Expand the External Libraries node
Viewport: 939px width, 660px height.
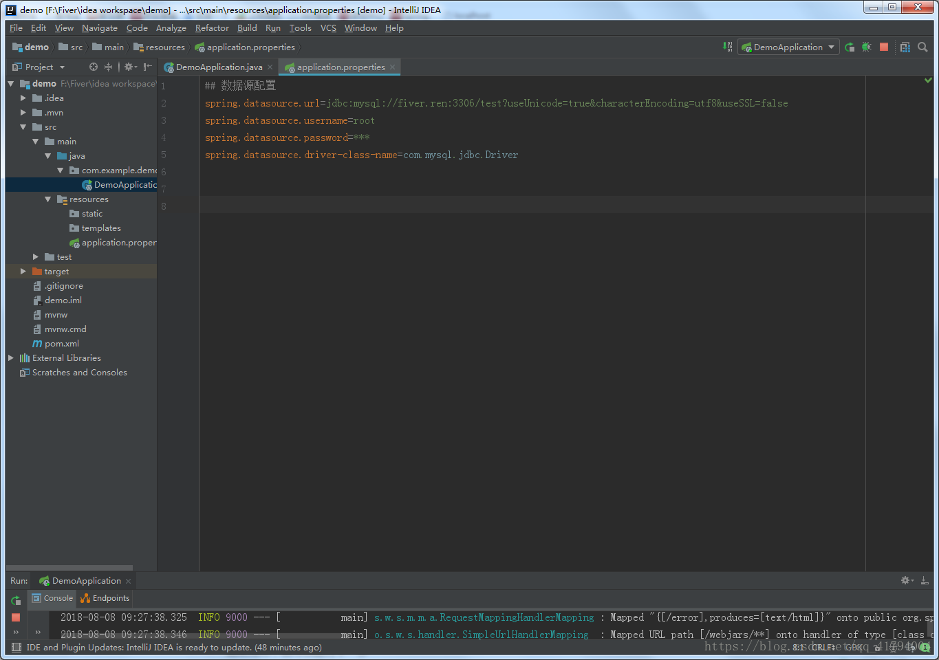[10, 357]
